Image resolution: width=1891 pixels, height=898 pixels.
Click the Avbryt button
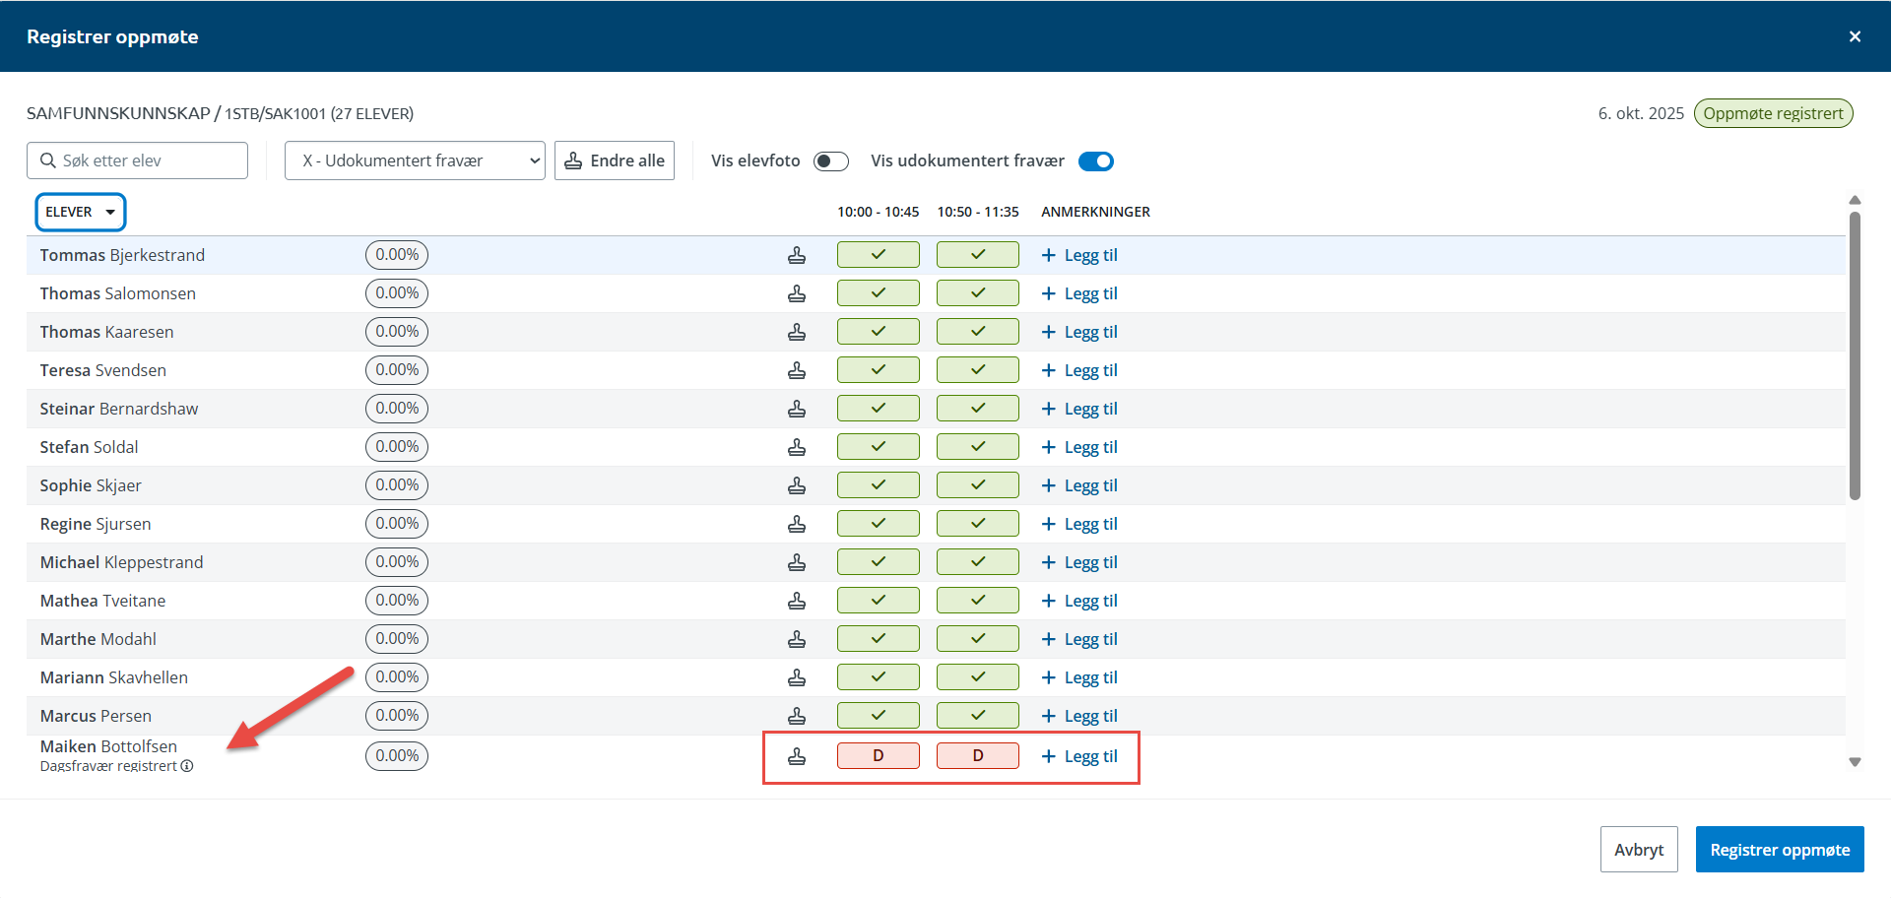coord(1639,850)
